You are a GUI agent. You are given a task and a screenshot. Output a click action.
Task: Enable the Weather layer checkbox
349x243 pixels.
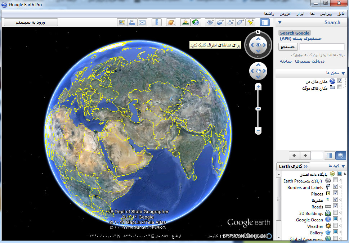pyautogui.click(x=335, y=225)
